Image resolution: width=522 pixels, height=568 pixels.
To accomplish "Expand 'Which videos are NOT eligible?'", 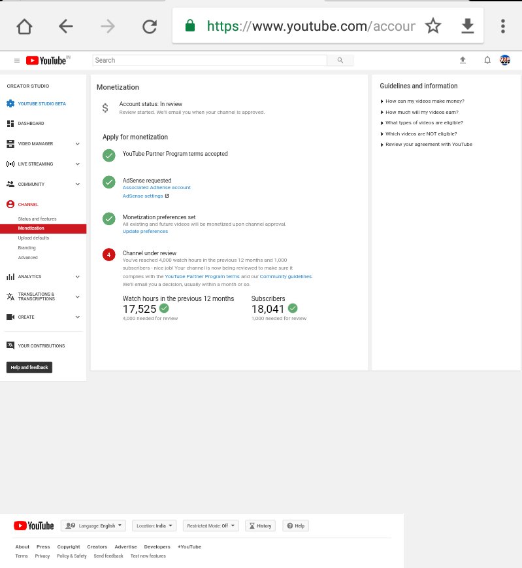I will click(419, 134).
